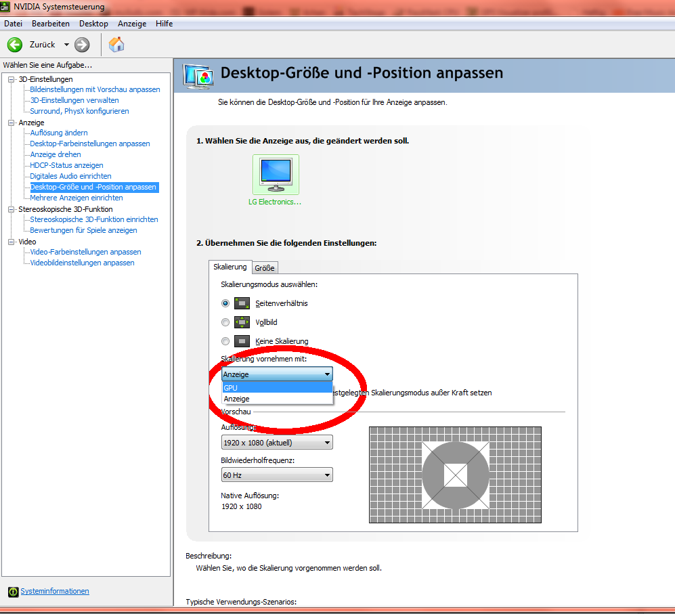Select Desktop-Größe und -Position anpassen in tree
675x614 pixels.
click(x=94, y=187)
